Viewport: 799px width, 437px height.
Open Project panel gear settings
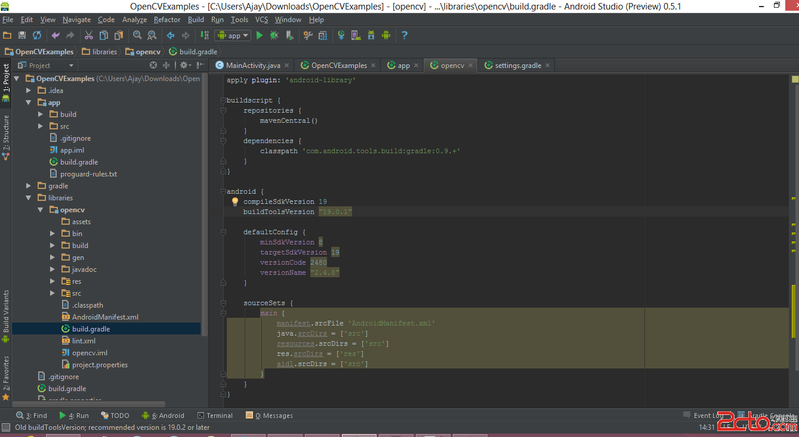tap(185, 65)
